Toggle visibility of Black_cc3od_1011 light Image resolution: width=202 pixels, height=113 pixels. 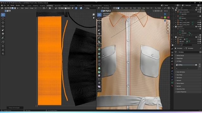click(198, 12)
